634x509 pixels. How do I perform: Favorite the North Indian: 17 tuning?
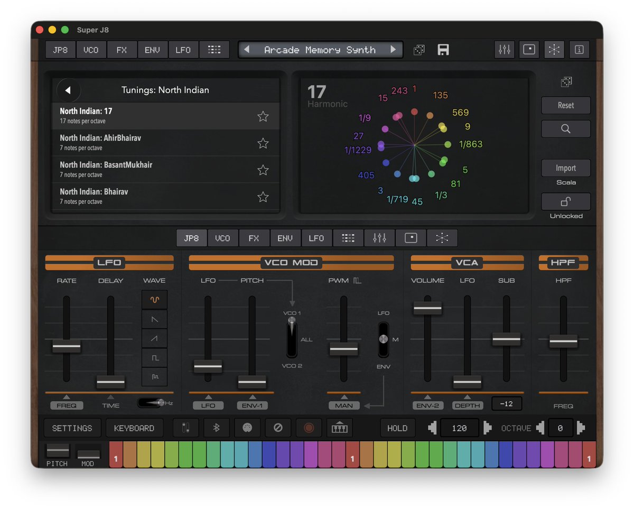(263, 116)
